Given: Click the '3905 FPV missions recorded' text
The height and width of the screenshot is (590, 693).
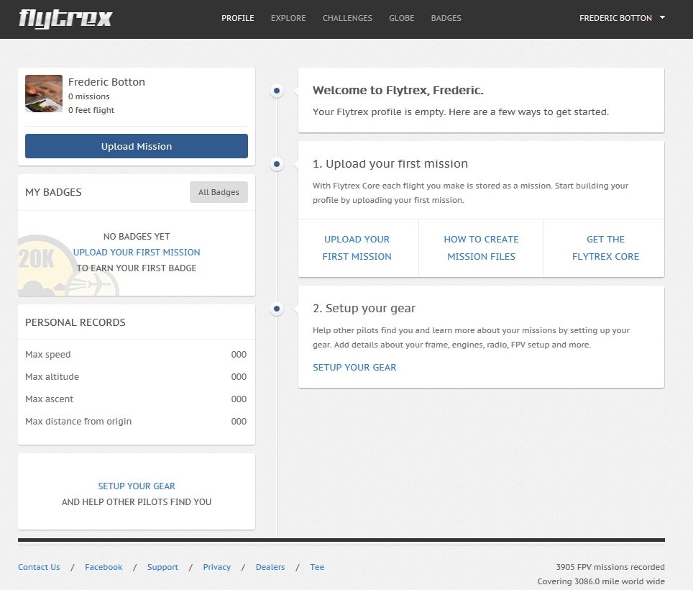Looking at the screenshot, I should coord(610,567).
